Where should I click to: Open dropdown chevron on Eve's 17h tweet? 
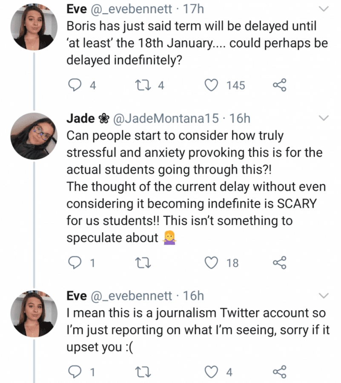[324, 9]
